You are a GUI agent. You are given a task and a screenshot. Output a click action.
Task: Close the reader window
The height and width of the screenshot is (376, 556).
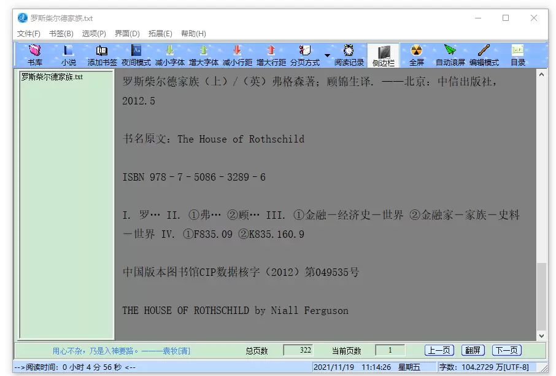pos(534,18)
